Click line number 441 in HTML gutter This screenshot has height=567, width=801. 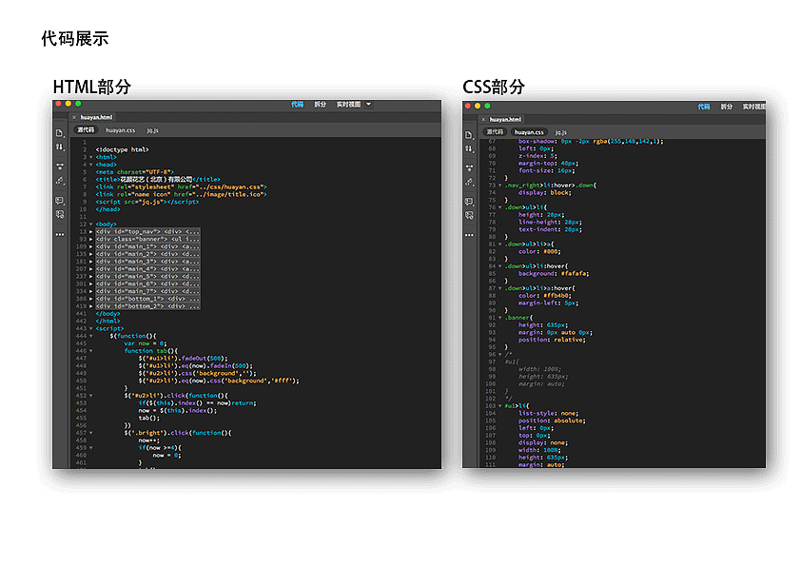pos(81,314)
